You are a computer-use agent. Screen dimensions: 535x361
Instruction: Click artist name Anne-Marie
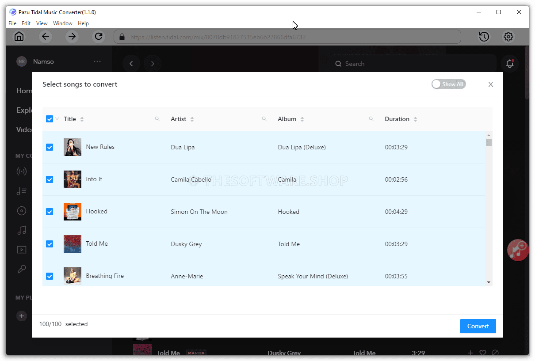point(187,276)
